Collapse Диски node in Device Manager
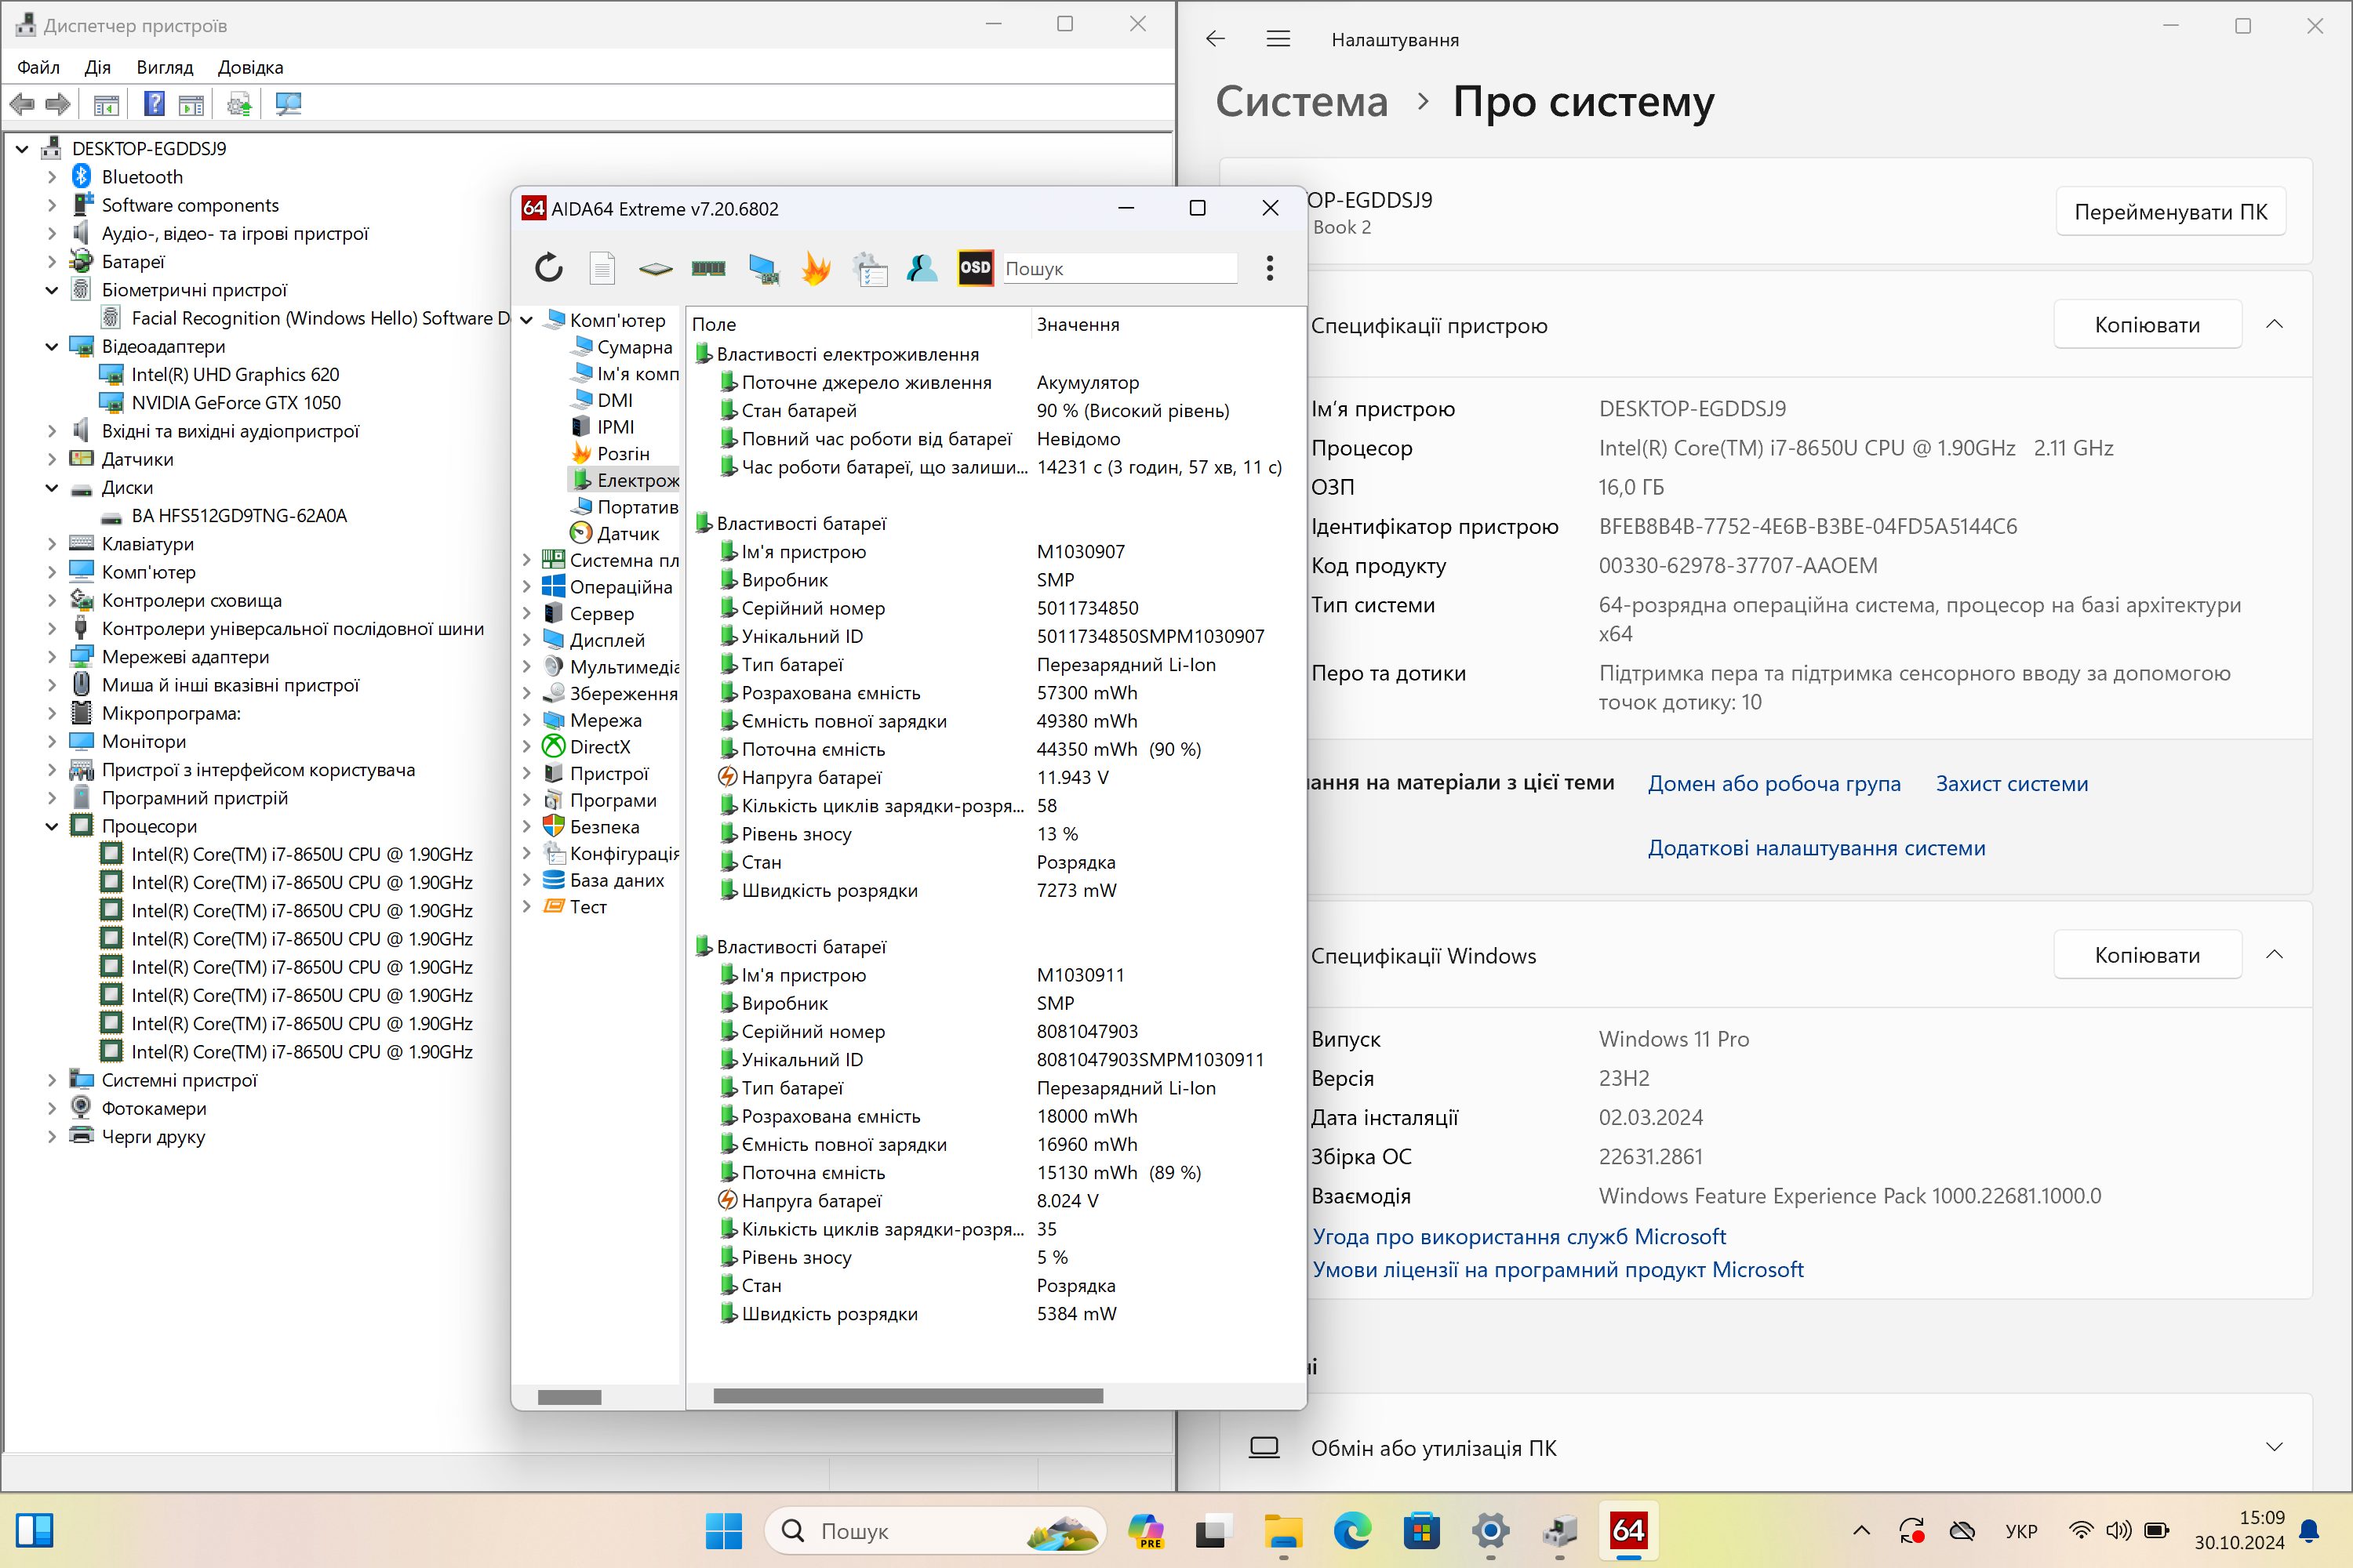2353x1568 pixels. point(52,488)
